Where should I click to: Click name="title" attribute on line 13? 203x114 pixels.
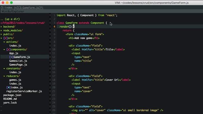coord(83,61)
